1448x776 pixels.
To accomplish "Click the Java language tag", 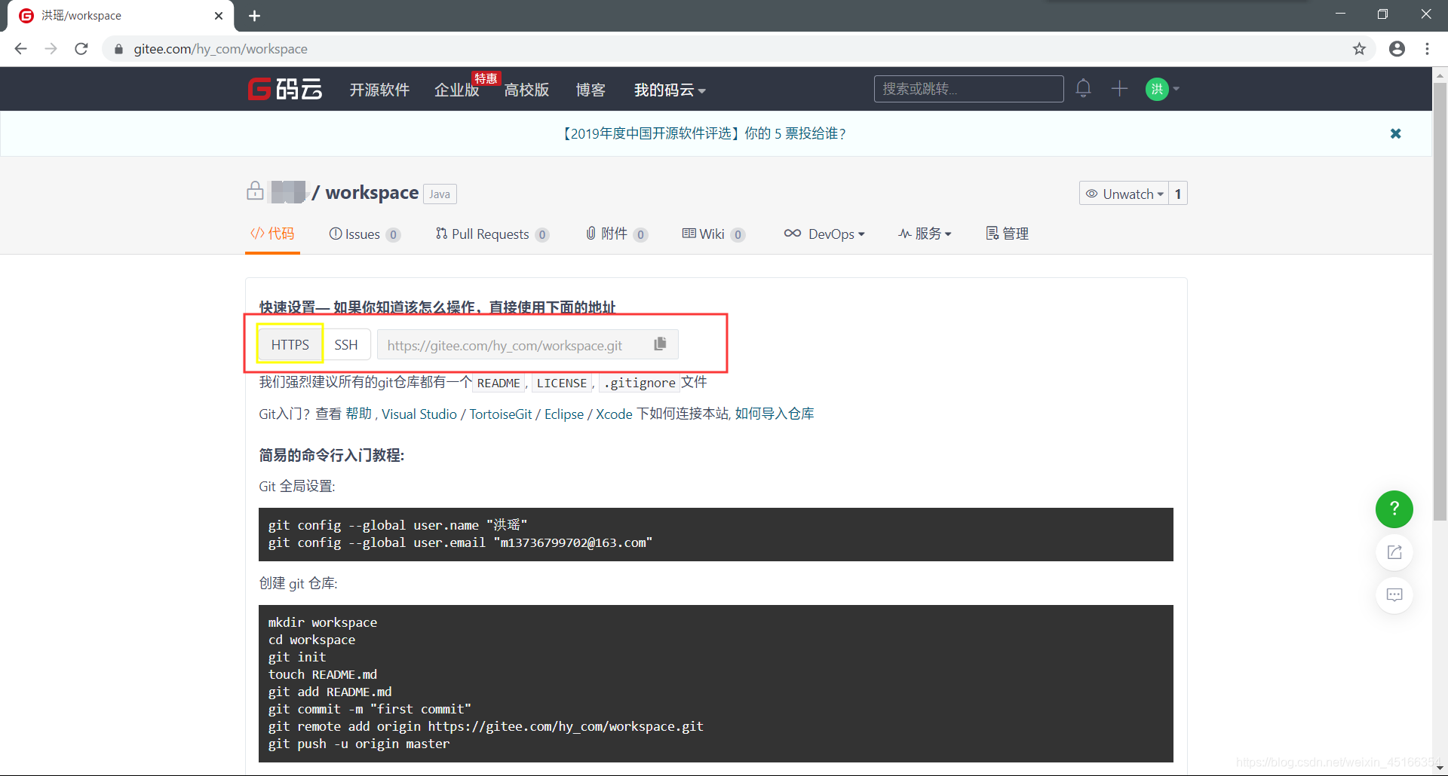I will (440, 194).
